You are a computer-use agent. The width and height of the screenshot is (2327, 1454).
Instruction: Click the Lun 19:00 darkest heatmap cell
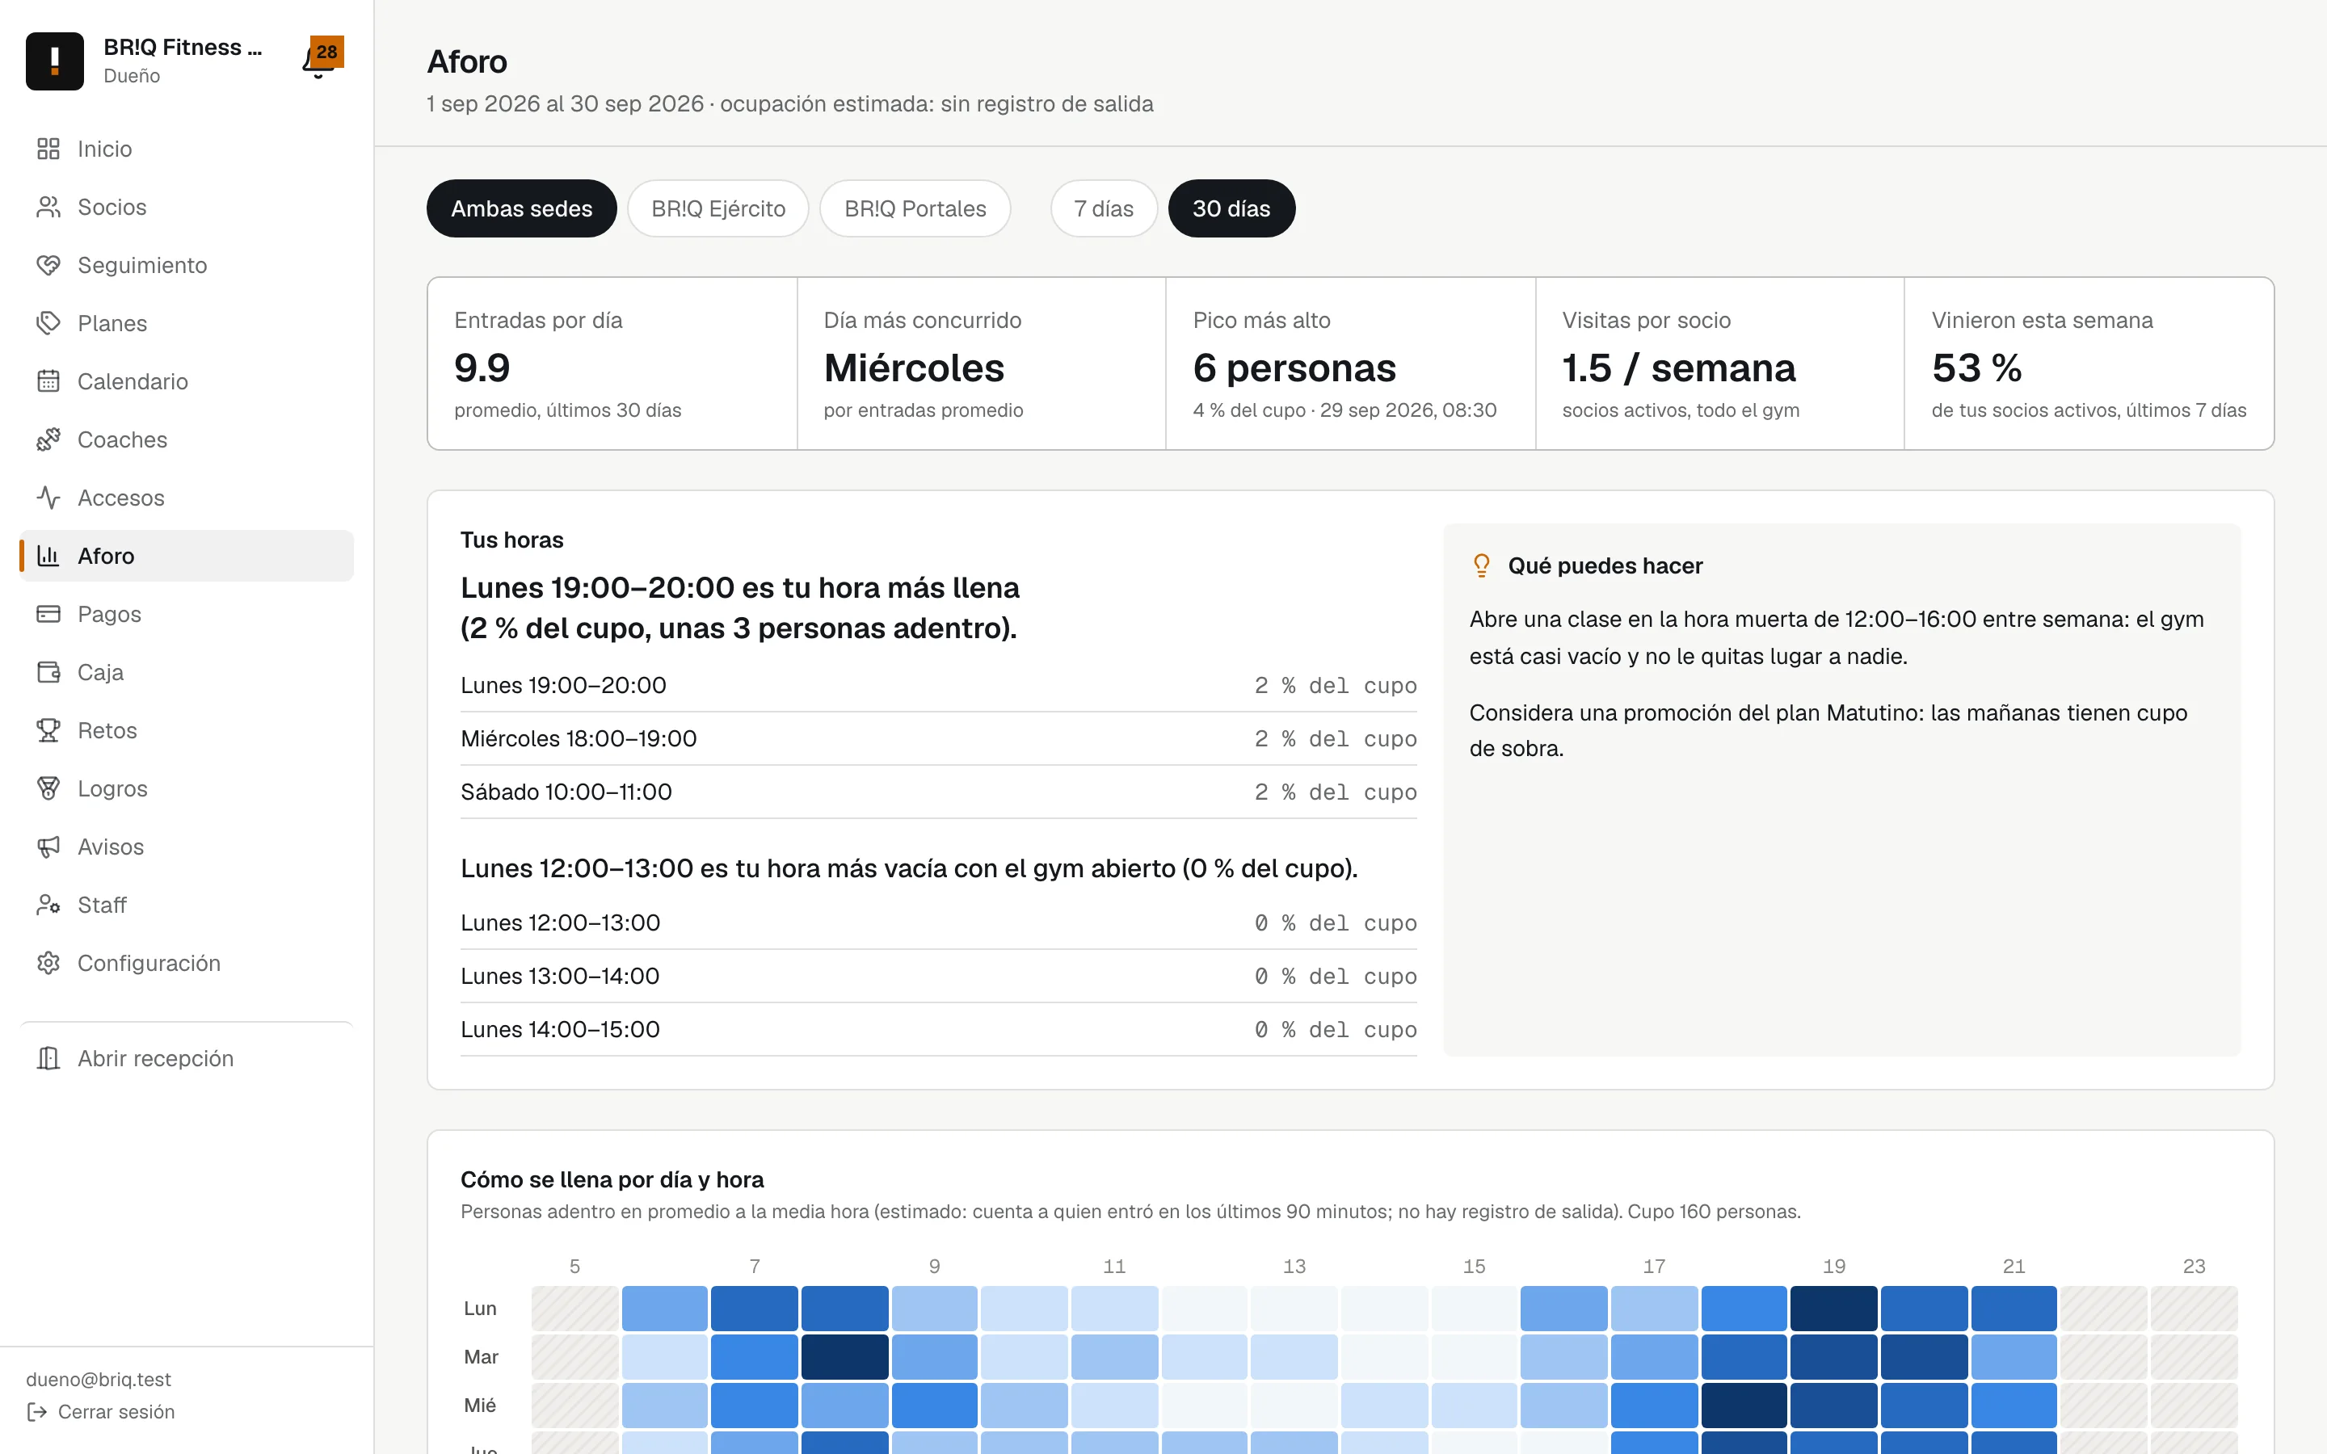point(1833,1308)
